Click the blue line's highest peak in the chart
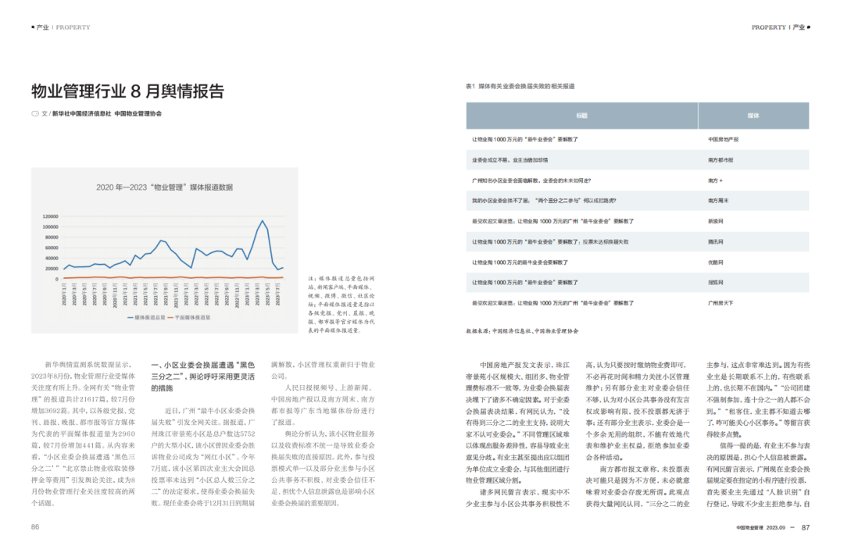The height and width of the screenshot is (546, 844). click(262, 221)
